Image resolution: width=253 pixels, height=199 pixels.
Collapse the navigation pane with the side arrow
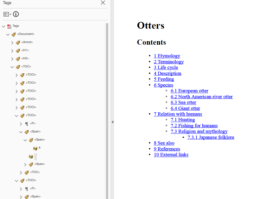tap(113, 122)
